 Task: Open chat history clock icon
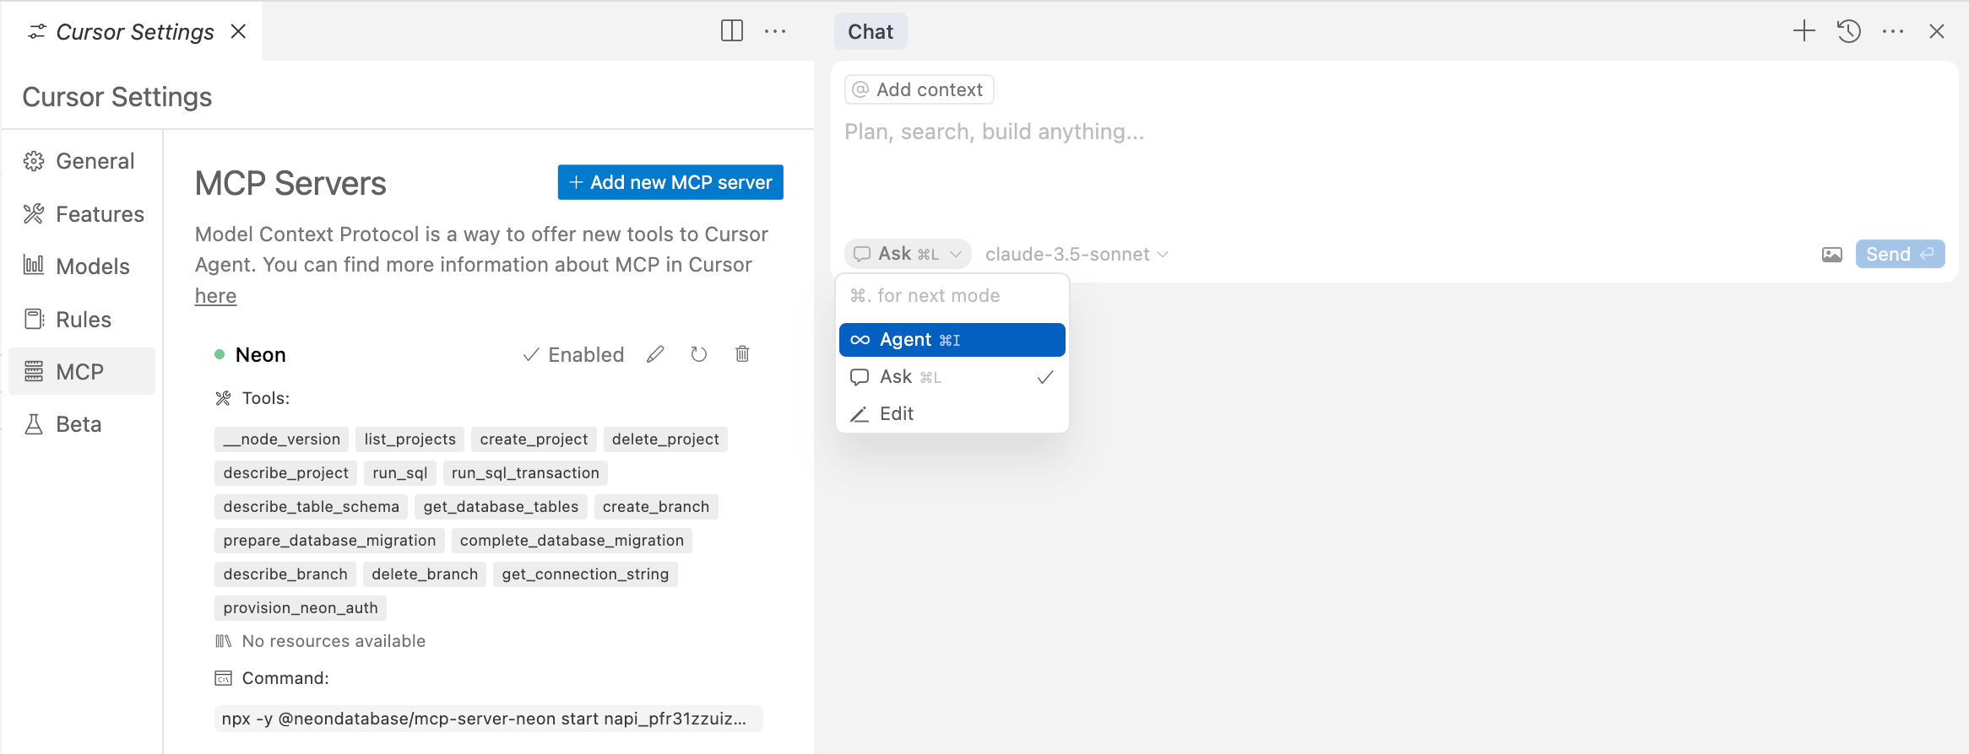[x=1848, y=31]
